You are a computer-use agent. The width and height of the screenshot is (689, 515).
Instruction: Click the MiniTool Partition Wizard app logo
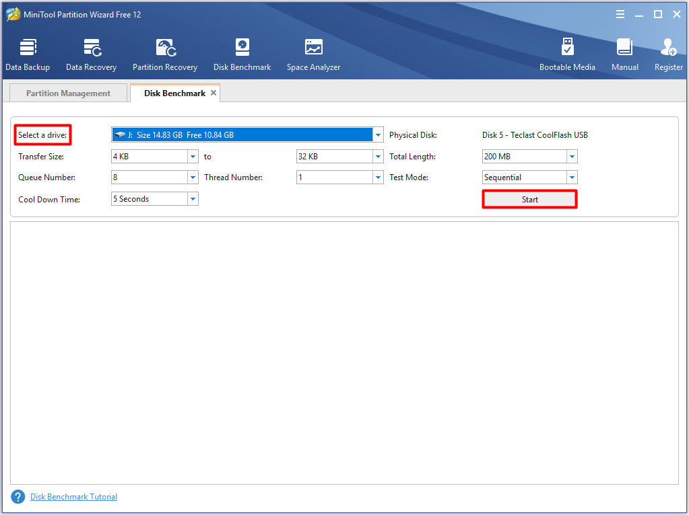[x=13, y=15]
